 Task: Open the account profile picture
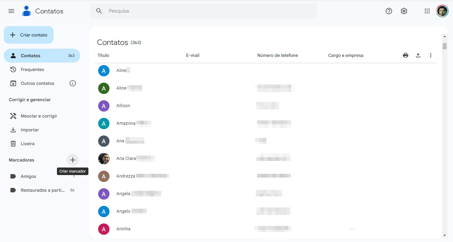coord(442,11)
